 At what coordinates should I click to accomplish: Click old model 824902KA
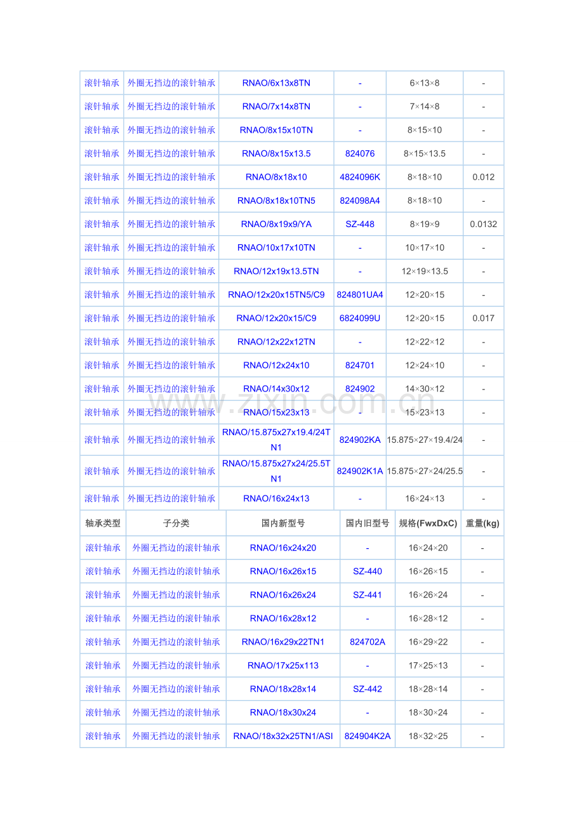click(360, 439)
